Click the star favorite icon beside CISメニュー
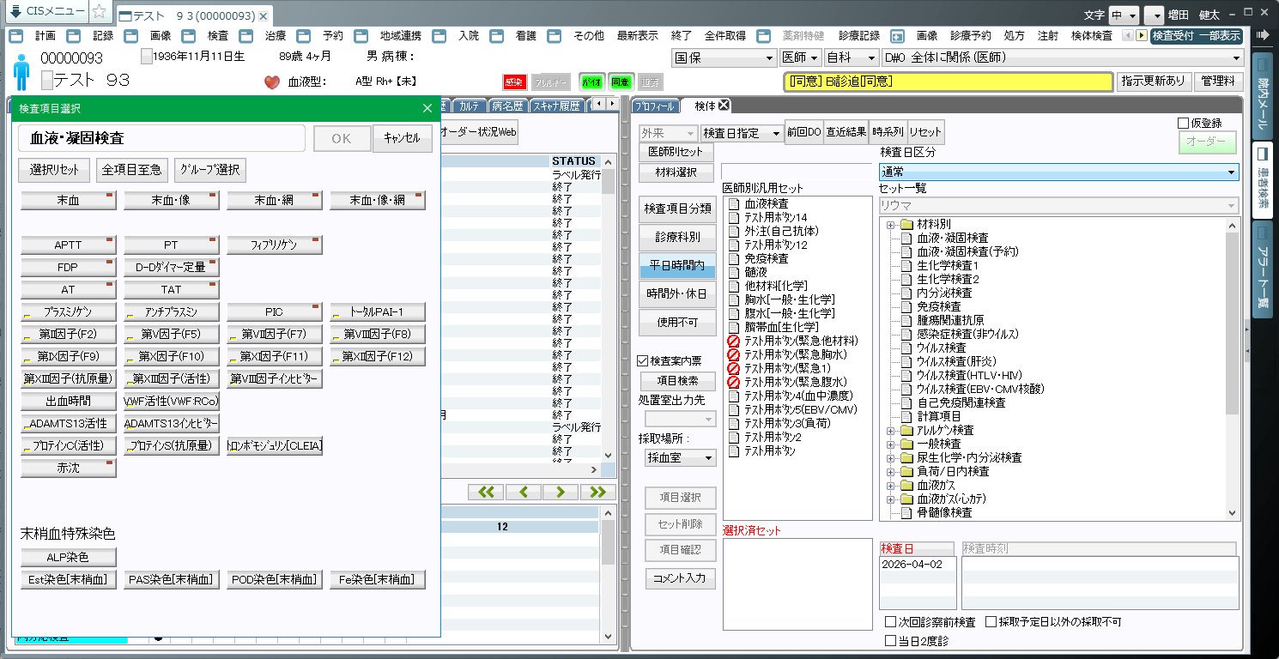Viewport: 1279px width, 659px height. (100, 12)
